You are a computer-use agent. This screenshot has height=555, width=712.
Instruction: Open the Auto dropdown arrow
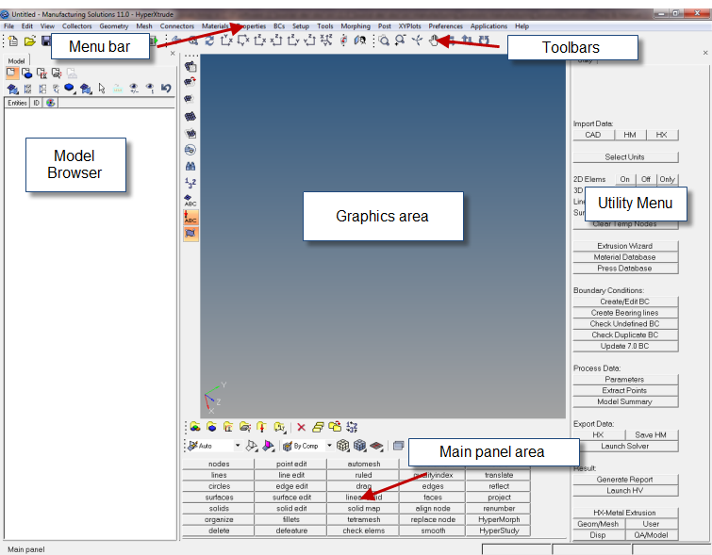click(x=236, y=446)
